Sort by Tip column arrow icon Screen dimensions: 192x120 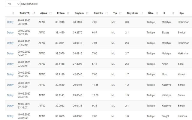pyautogui.click(x=120, y=13)
